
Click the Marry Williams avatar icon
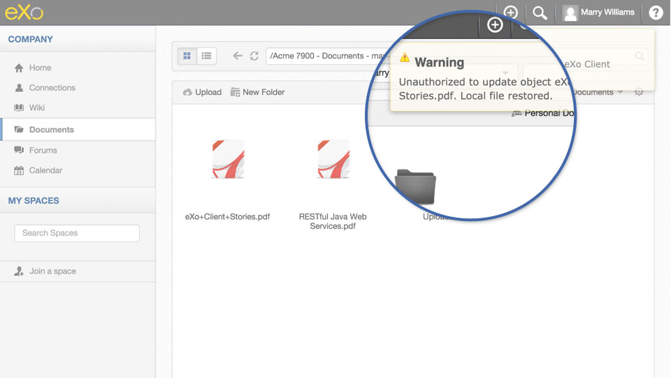pyautogui.click(x=570, y=13)
